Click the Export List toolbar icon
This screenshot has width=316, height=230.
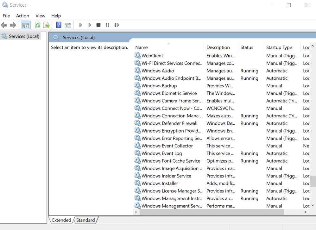47,25
